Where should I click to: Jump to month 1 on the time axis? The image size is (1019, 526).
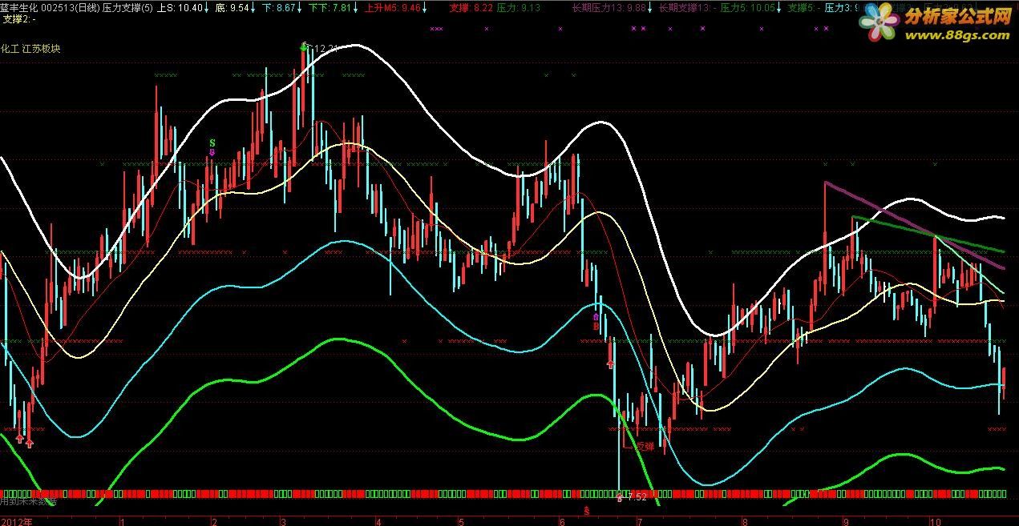coord(123,521)
